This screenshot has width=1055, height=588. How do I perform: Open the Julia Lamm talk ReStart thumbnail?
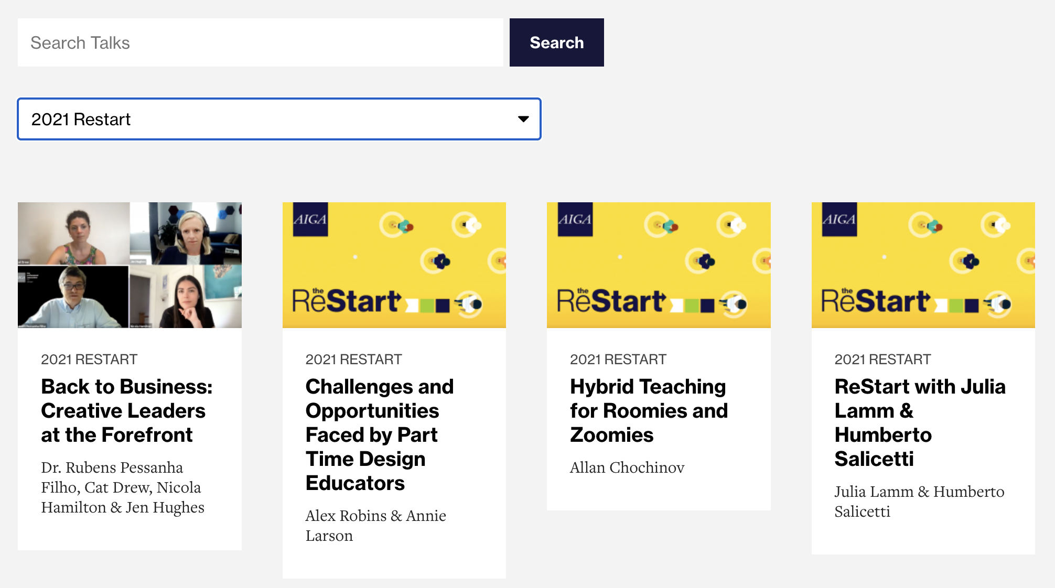click(923, 265)
